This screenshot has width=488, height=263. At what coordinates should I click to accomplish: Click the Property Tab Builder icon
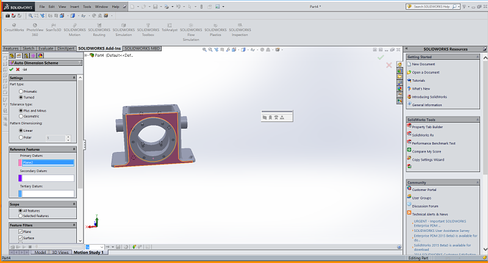coord(409,126)
